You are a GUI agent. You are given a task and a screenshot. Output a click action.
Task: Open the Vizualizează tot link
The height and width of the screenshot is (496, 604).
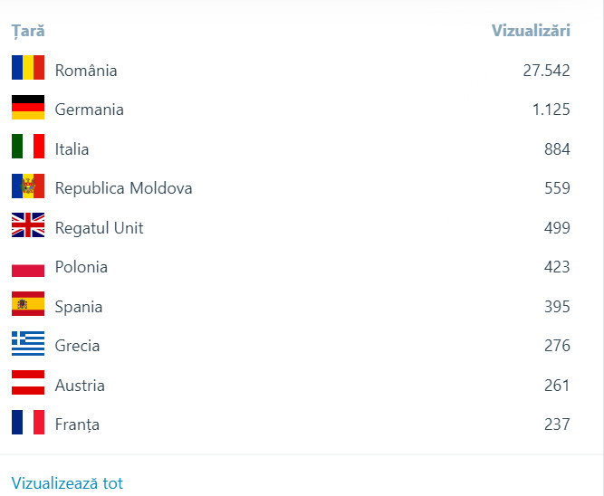pyautogui.click(x=67, y=483)
